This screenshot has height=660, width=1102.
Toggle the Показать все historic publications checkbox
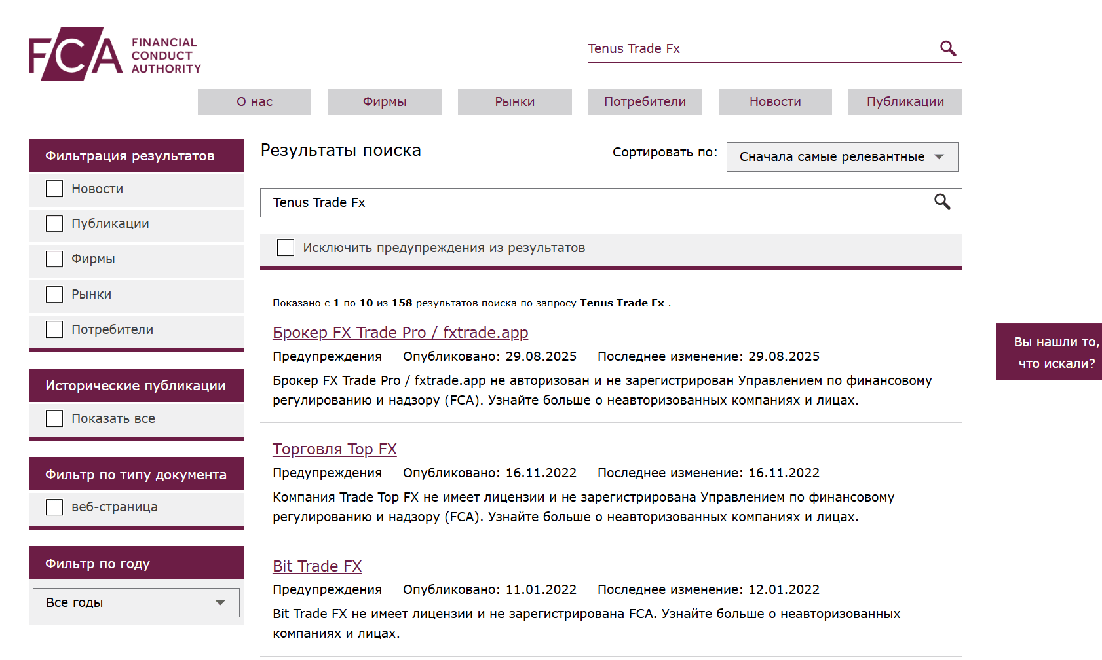coord(54,418)
